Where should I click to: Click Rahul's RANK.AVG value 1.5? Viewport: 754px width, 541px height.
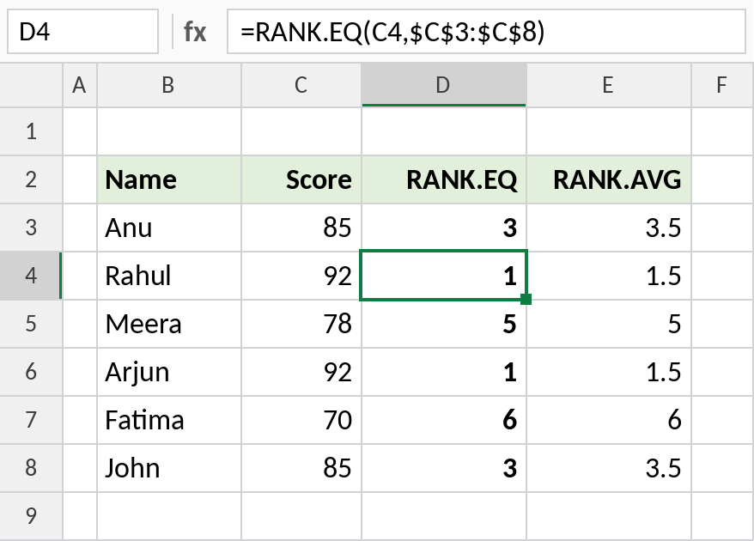click(609, 276)
